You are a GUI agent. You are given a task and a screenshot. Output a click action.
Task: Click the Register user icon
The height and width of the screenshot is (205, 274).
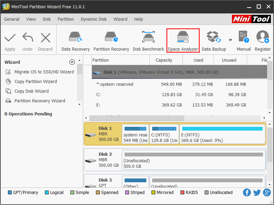(263, 37)
